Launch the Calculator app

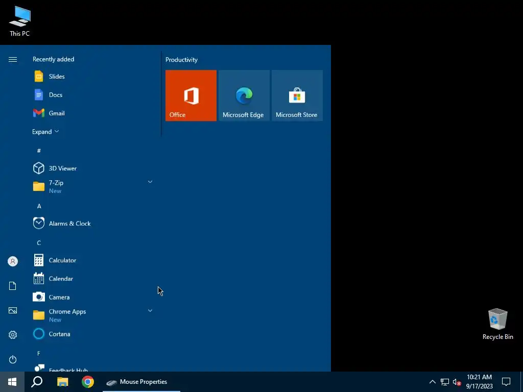[x=93, y=260]
